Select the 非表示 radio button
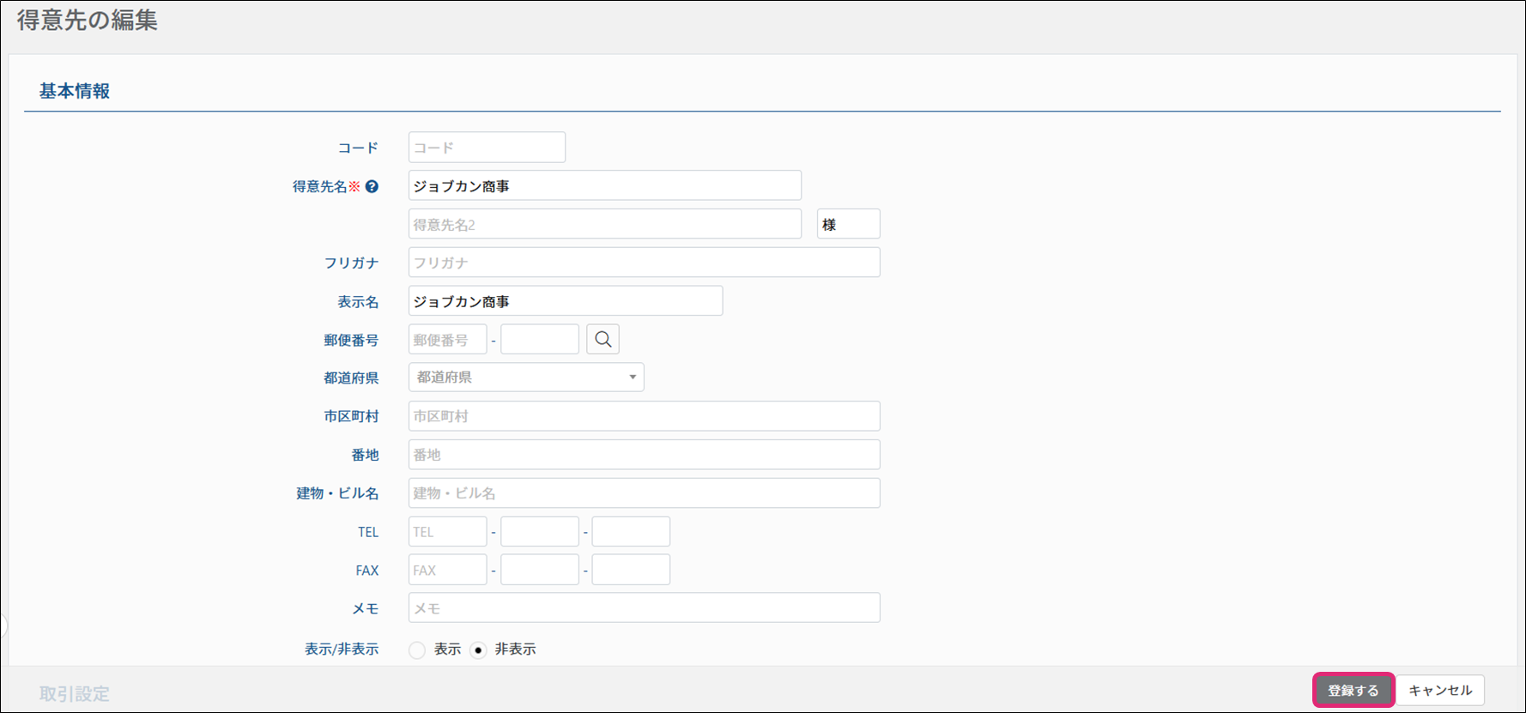Image resolution: width=1526 pixels, height=713 pixels. pos(478,650)
